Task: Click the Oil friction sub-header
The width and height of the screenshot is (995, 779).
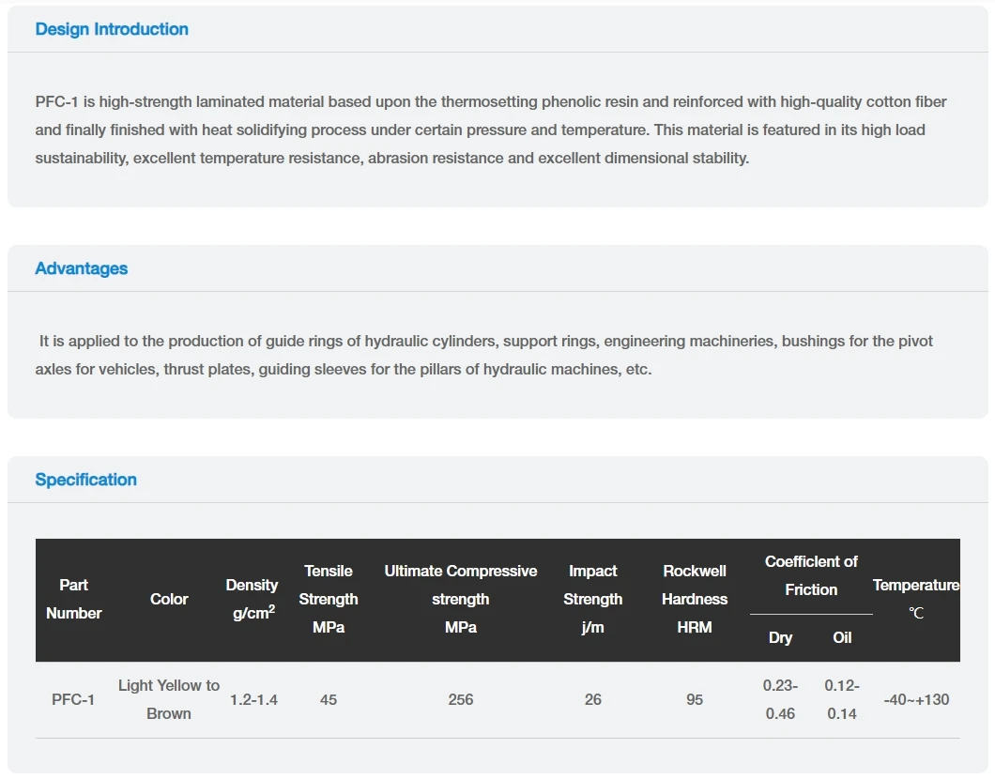Action: coord(843,637)
